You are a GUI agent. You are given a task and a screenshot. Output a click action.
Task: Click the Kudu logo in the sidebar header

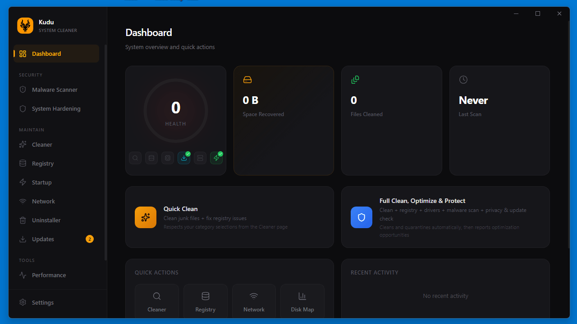25,26
